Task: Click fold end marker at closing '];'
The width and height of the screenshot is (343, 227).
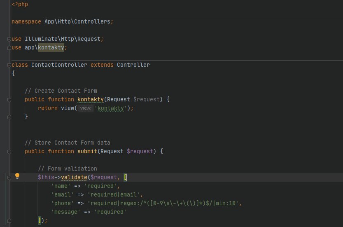Action: pos(9,221)
